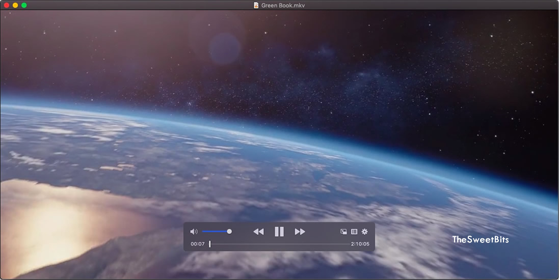Open the playlist panel icon
Image resolution: width=559 pixels, height=280 pixels.
click(354, 232)
